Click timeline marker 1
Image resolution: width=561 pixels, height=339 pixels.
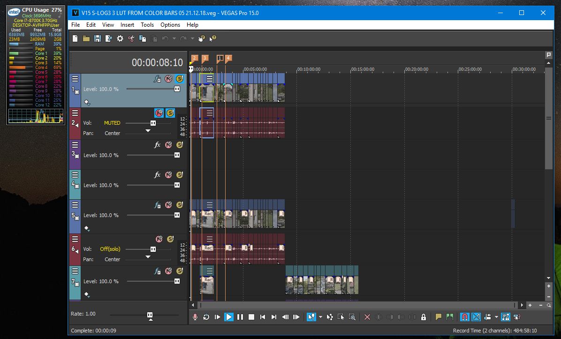220,58
